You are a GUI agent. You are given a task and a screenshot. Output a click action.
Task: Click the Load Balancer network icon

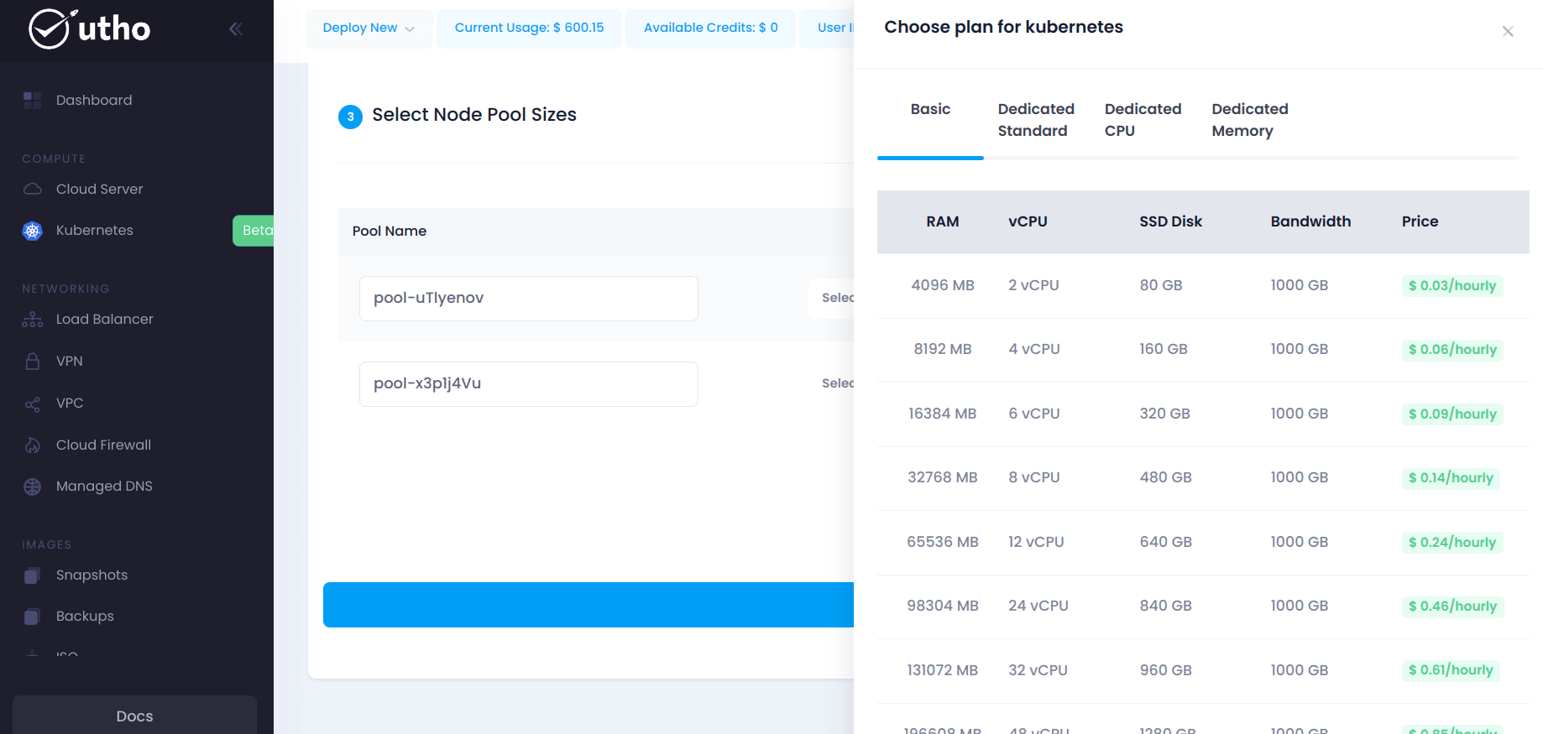point(33,320)
